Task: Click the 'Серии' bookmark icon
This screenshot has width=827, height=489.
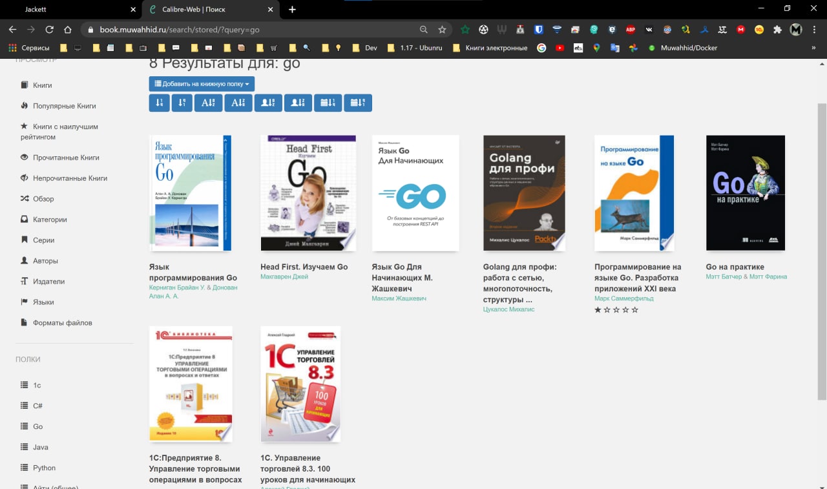Action: tap(25, 240)
